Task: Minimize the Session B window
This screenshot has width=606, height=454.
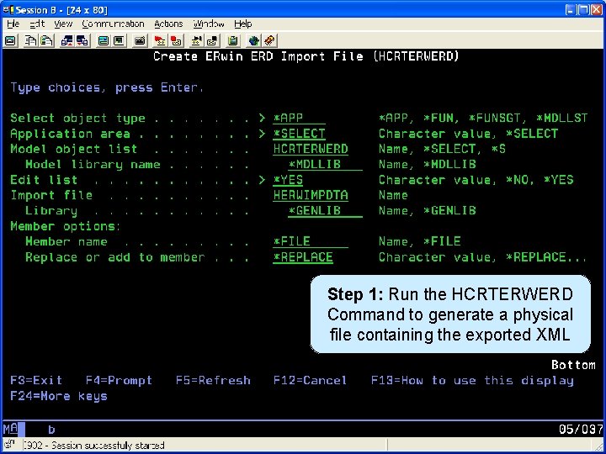Action: pyautogui.click(x=571, y=9)
